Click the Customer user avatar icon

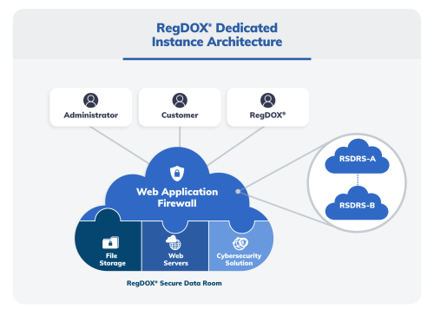(x=180, y=101)
